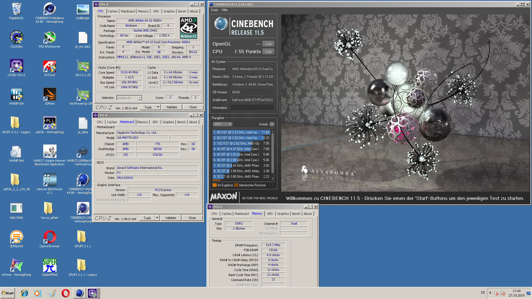Click the Information input field in Cinebench
The height and width of the screenshot is (299, 532).
click(x=252, y=108)
